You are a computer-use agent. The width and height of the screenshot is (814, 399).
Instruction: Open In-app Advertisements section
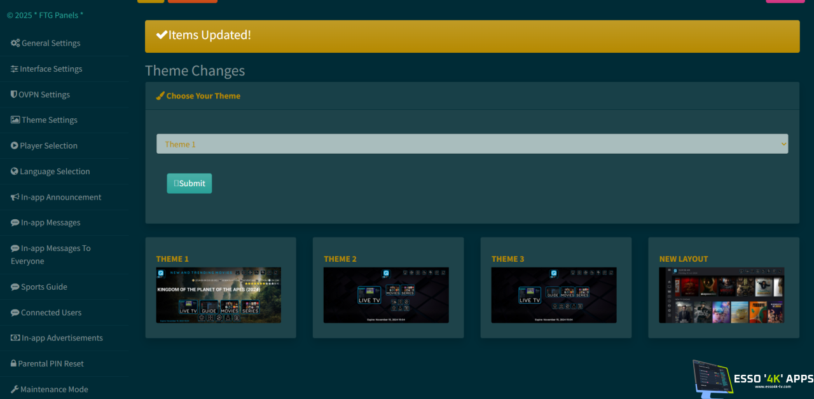pos(62,338)
